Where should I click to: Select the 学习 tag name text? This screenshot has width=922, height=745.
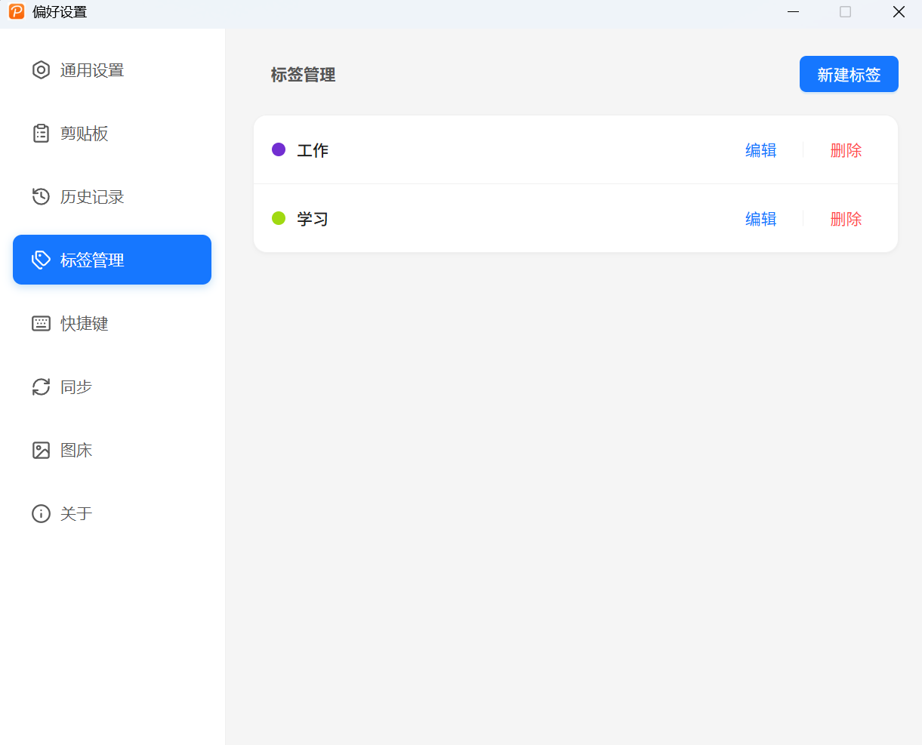click(313, 219)
